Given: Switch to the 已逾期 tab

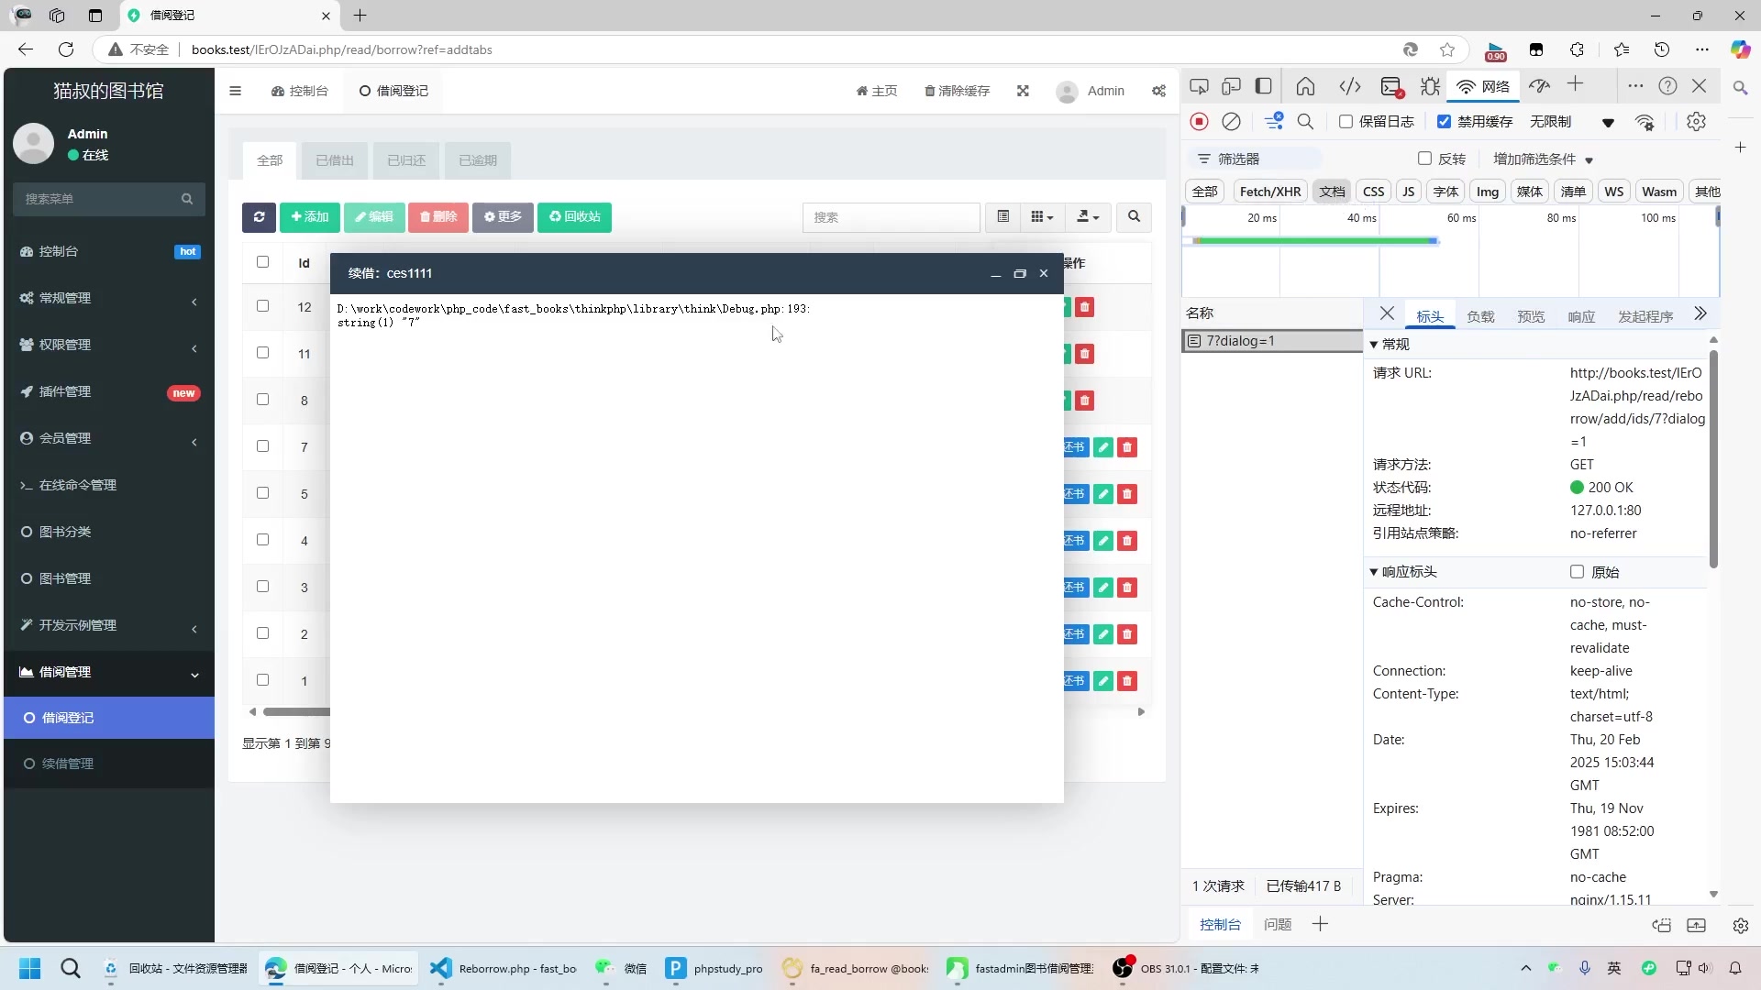Looking at the screenshot, I should [478, 160].
